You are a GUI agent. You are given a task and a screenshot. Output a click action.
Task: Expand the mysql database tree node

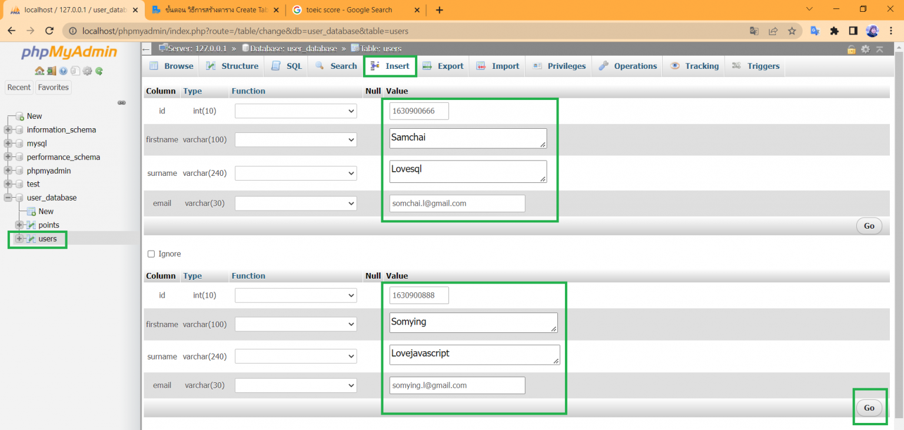(8, 144)
